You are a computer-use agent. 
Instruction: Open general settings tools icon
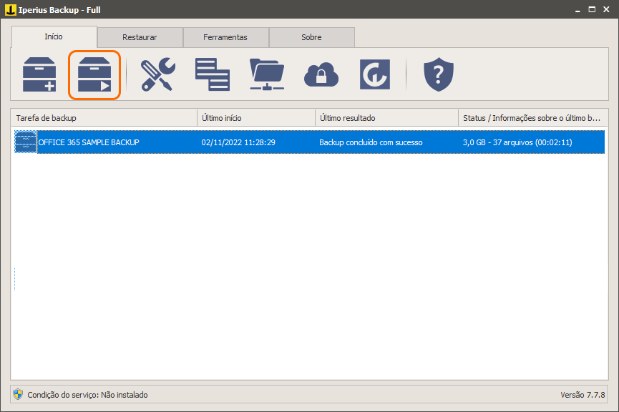(x=158, y=74)
